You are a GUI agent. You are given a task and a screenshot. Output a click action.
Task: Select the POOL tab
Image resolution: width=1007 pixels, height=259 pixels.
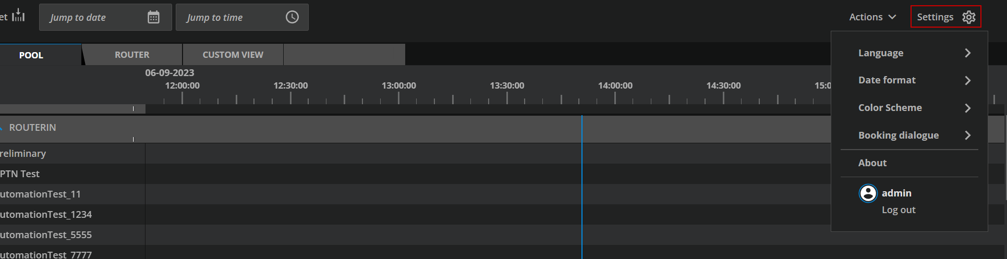(31, 55)
